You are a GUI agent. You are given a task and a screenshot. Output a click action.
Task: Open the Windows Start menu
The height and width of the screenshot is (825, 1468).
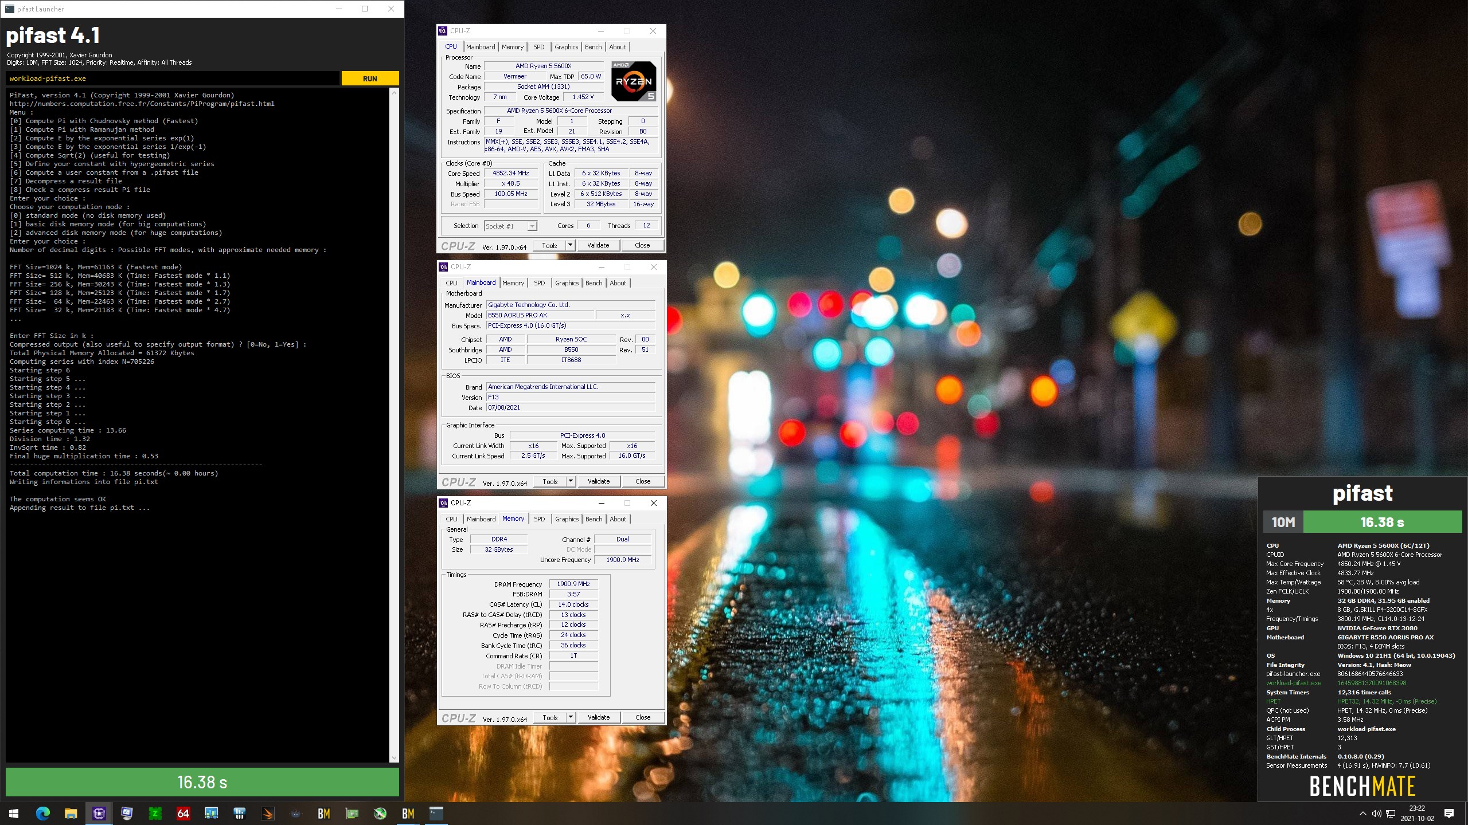coord(14,814)
